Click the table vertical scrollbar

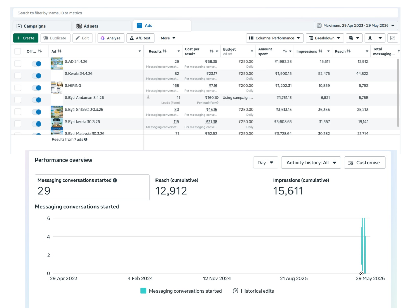point(398,92)
